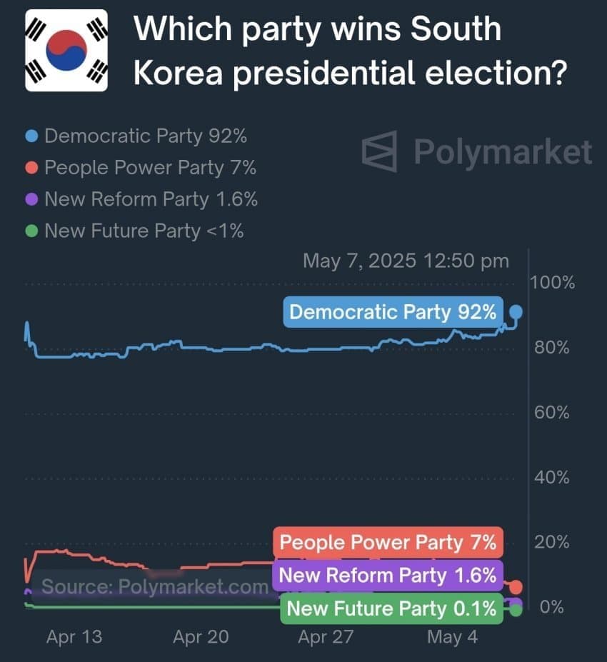
Task: Click the green New Future Party legend dot
Action: (x=31, y=231)
